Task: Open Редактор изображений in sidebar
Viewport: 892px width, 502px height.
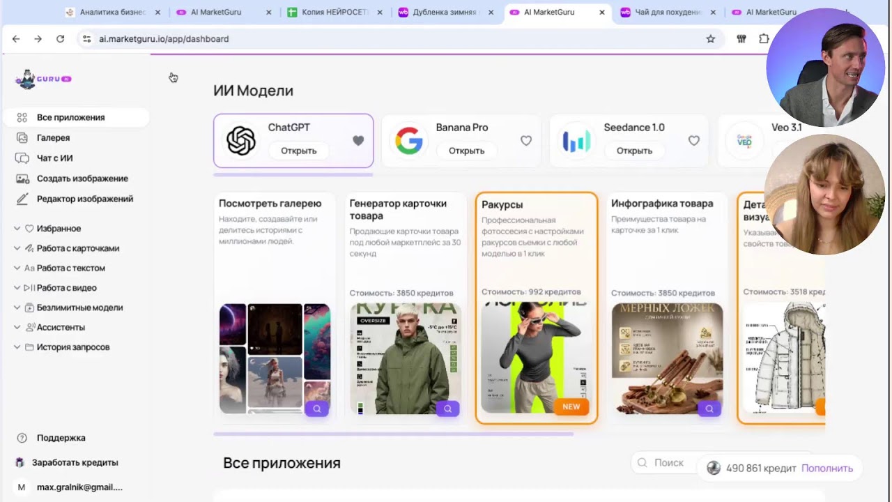Action: (85, 199)
